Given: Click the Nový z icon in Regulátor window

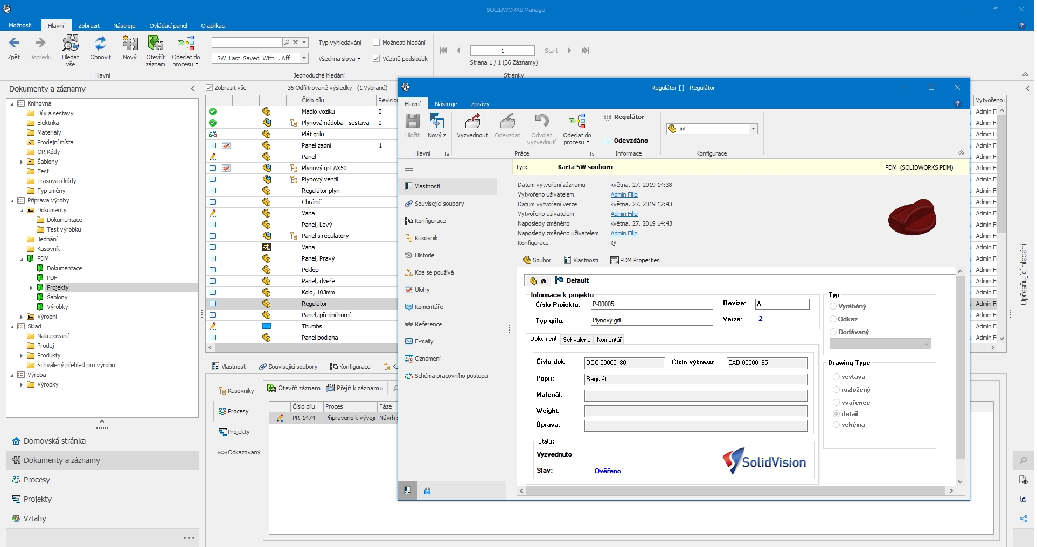Looking at the screenshot, I should (436, 121).
